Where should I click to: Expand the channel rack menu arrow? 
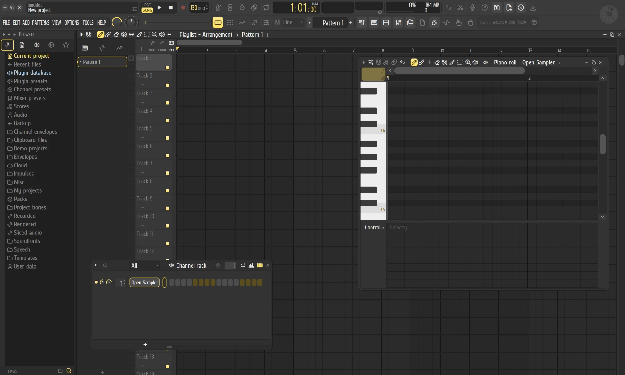click(96, 265)
